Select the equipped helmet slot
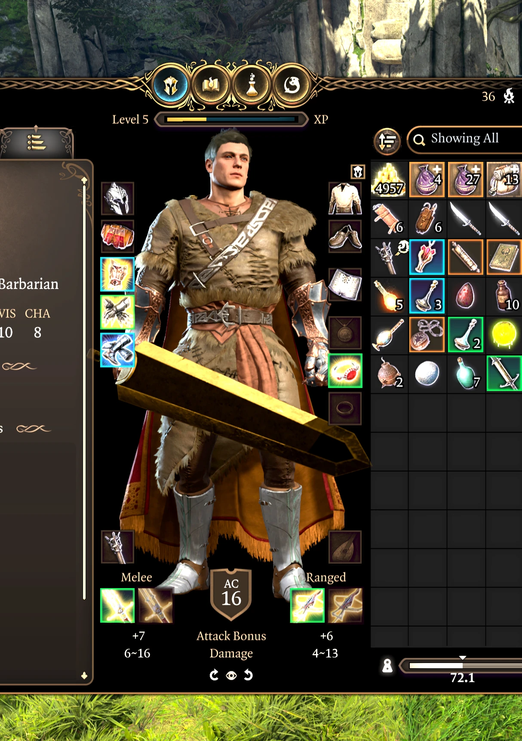Screen dimensions: 522x741 pos(117,198)
